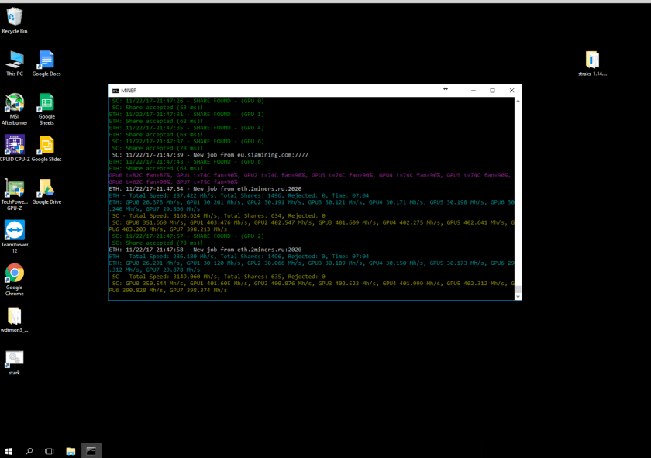Launch TeamViewer 12 shortcut
651x458 pixels.
tap(14, 230)
